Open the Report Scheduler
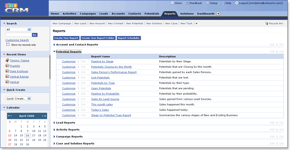This screenshot has width=290, height=150. (129, 38)
